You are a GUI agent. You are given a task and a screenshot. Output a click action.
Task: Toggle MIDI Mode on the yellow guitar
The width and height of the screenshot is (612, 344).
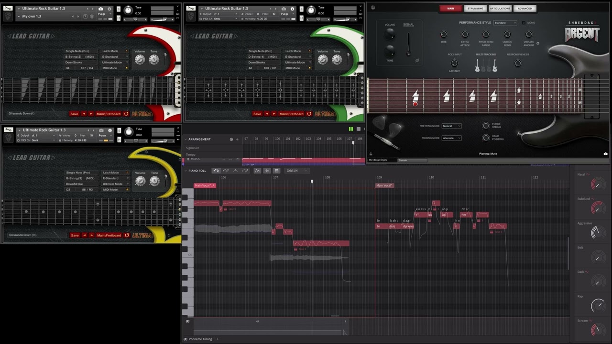(115, 189)
